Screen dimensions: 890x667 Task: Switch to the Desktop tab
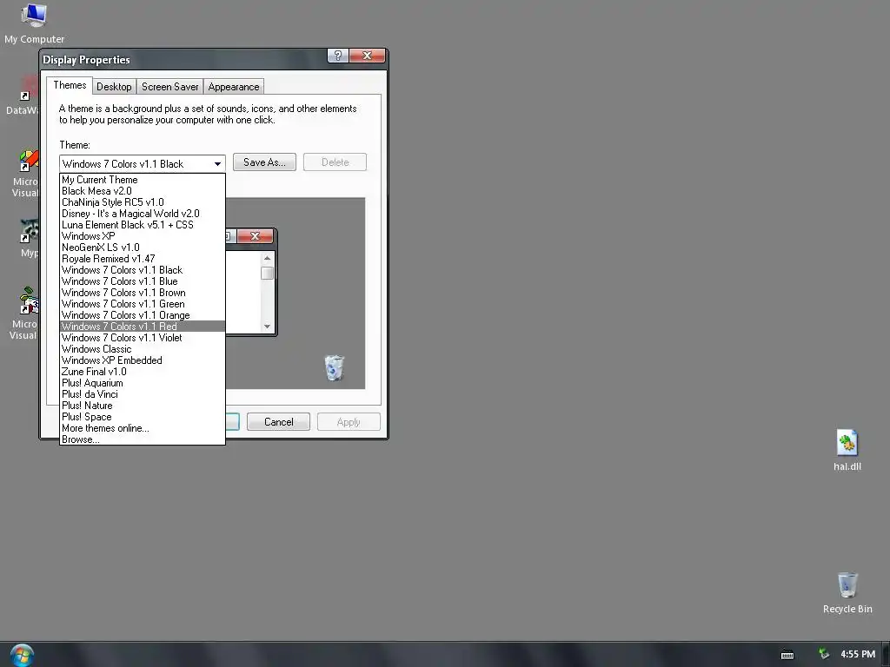pos(114,87)
